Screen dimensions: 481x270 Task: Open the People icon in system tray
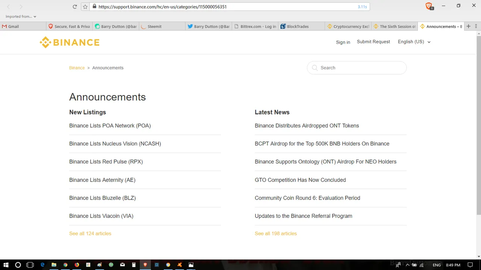click(398, 265)
